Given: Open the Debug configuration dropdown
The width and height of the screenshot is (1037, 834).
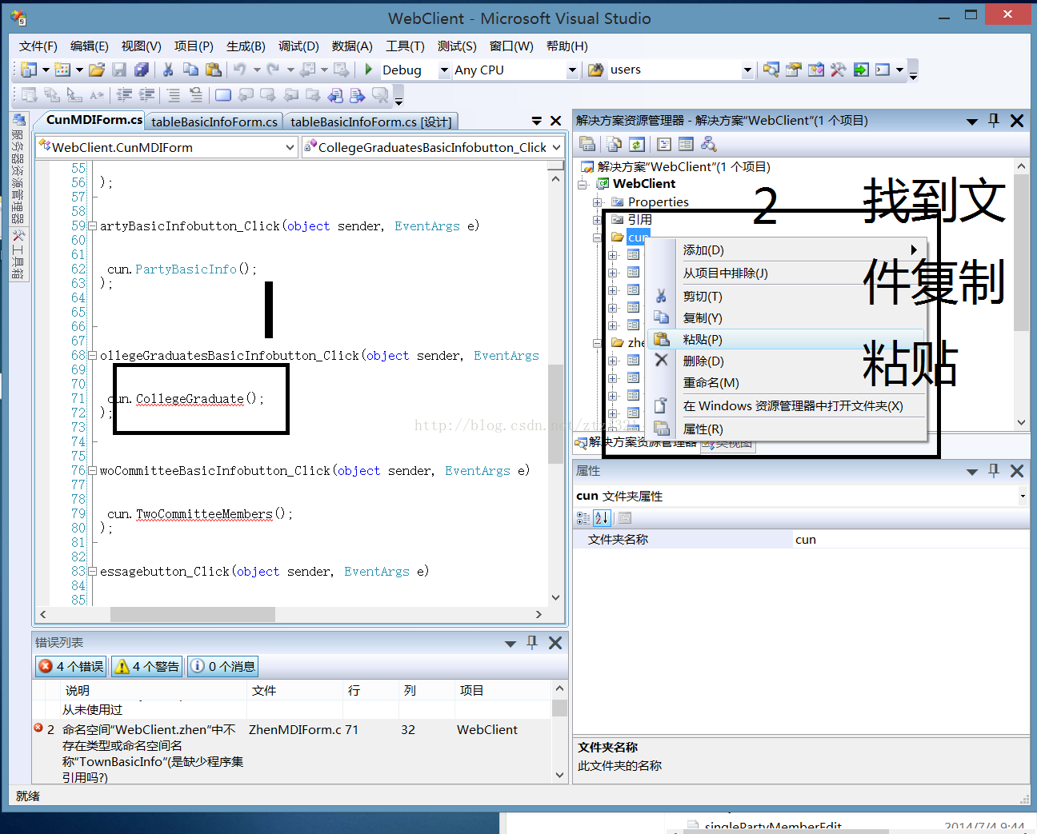Looking at the screenshot, I should [x=444, y=70].
